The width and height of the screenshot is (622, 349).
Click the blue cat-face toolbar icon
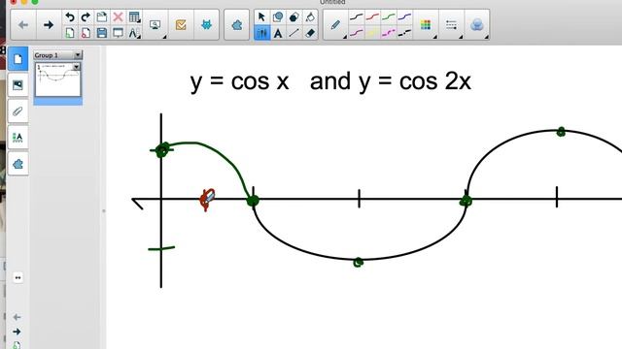206,25
